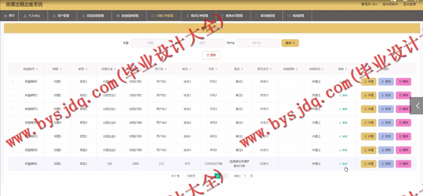Toggle the select-all checkbox in table header

13,69
